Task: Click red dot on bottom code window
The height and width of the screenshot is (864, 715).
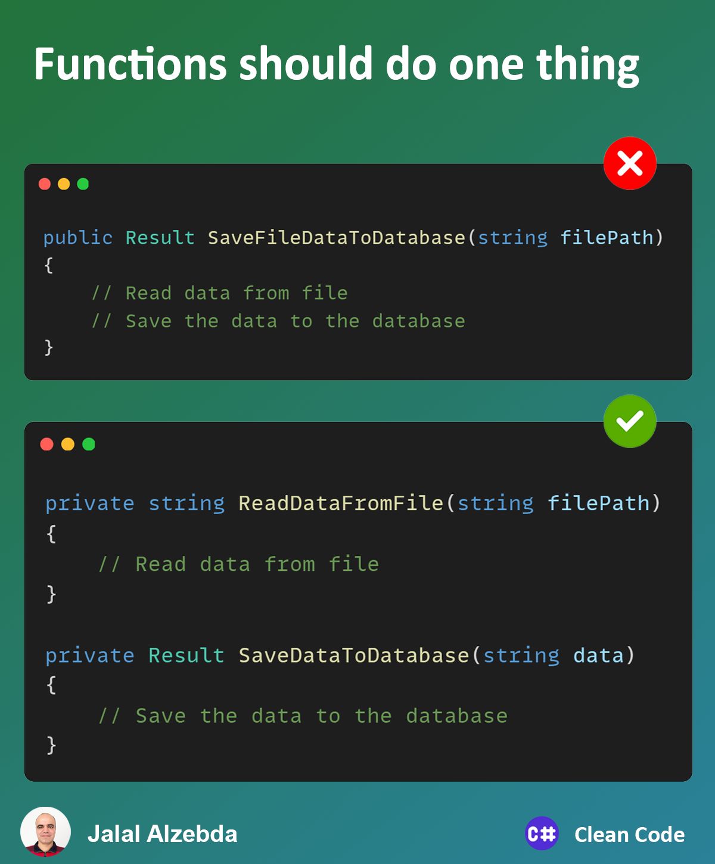Action: [47, 444]
